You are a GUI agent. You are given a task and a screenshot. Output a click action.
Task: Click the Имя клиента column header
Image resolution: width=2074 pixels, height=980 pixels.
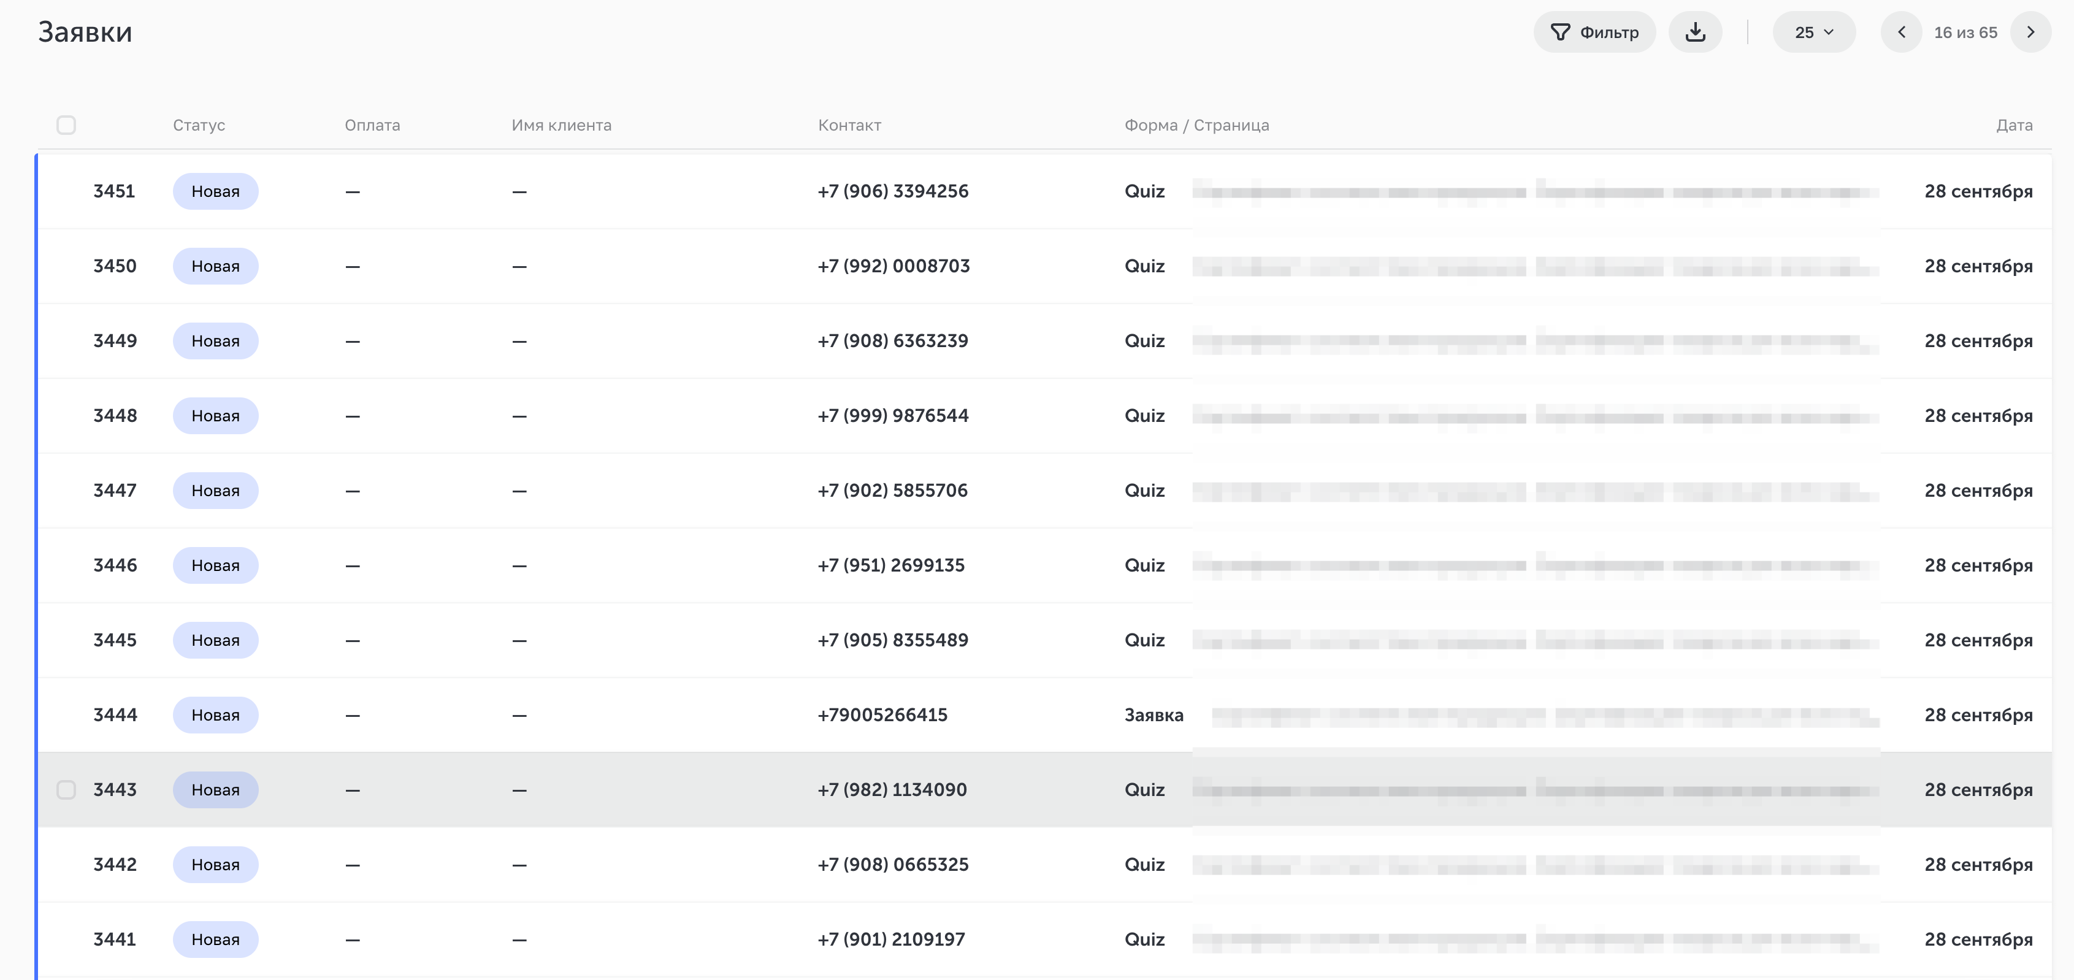[561, 125]
